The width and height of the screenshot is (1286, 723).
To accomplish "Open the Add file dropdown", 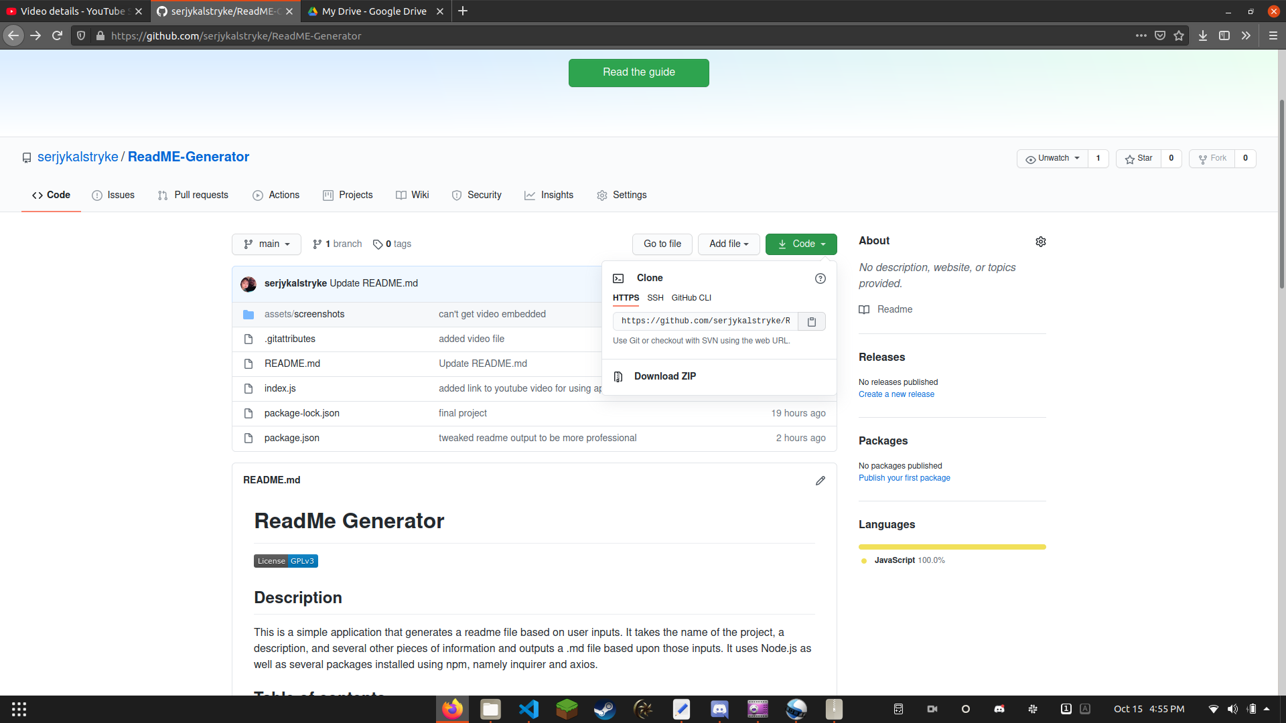I will click(728, 244).
